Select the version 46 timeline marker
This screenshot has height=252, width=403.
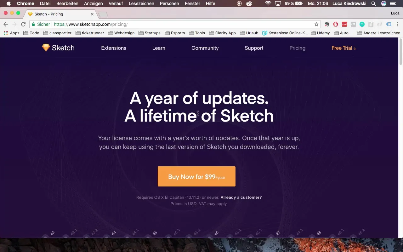(x=217, y=233)
